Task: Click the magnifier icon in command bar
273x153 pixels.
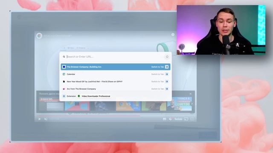Action: (x=64, y=57)
